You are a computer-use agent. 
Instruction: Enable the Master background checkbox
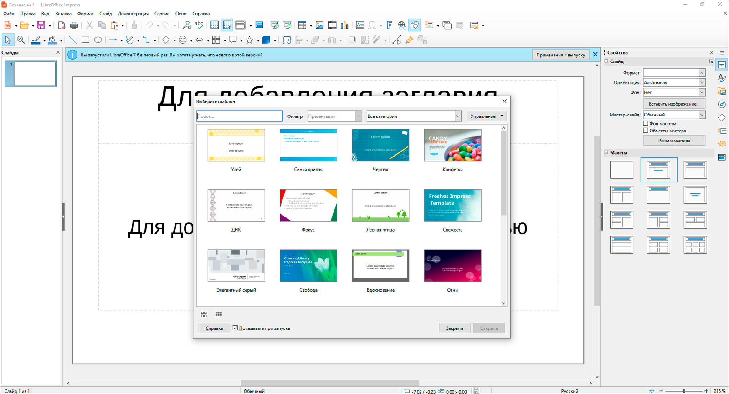pyautogui.click(x=646, y=123)
